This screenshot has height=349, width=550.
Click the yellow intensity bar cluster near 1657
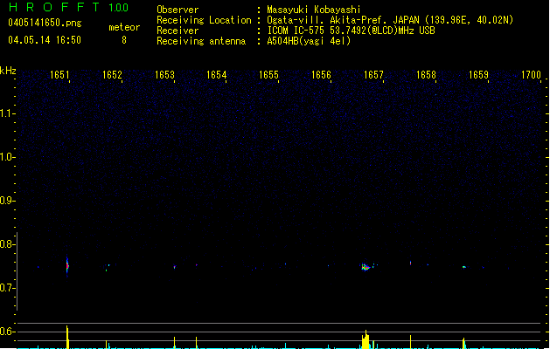click(x=366, y=339)
